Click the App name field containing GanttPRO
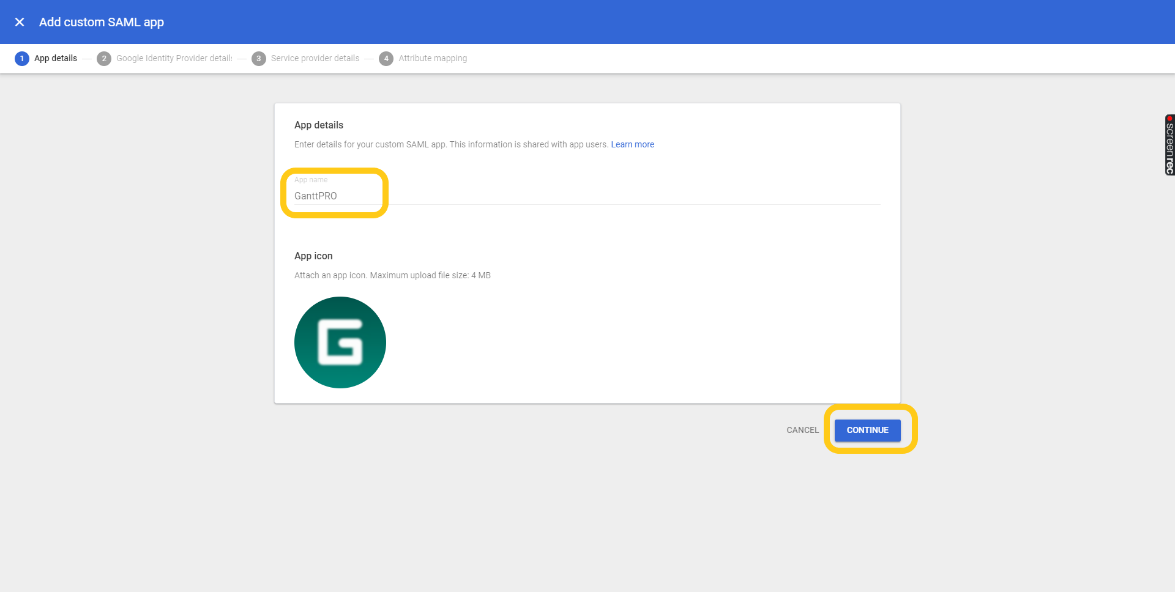 click(x=587, y=196)
